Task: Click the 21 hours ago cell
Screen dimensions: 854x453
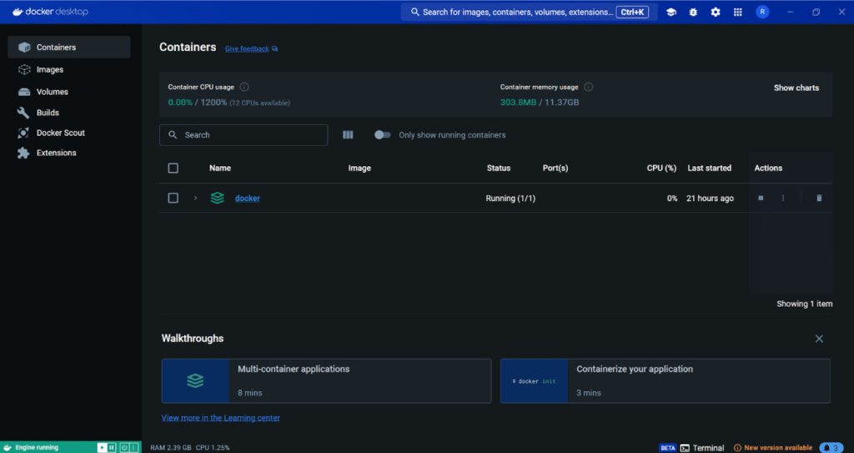Action: click(710, 199)
